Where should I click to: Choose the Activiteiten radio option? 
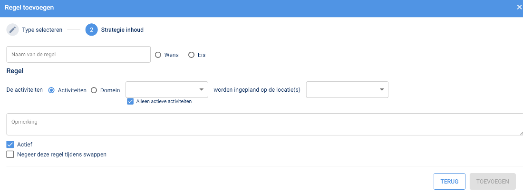click(52, 90)
